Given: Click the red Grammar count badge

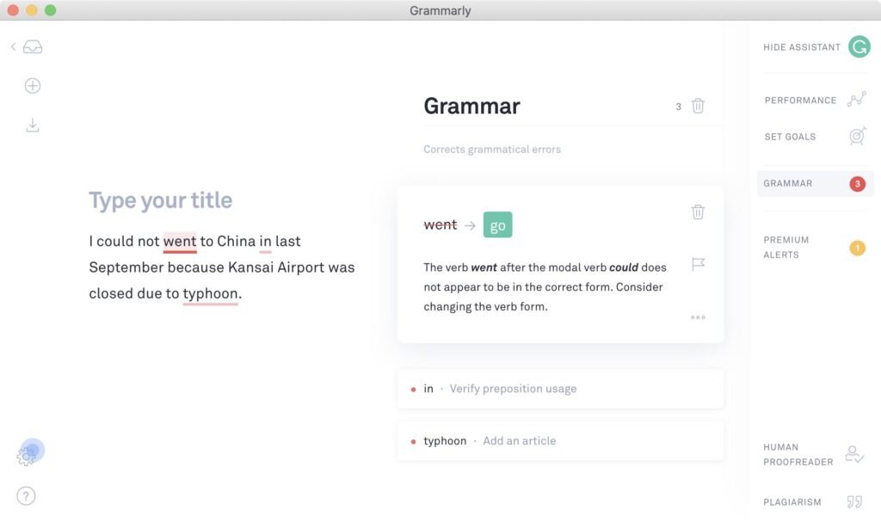Looking at the screenshot, I should pyautogui.click(x=858, y=184).
